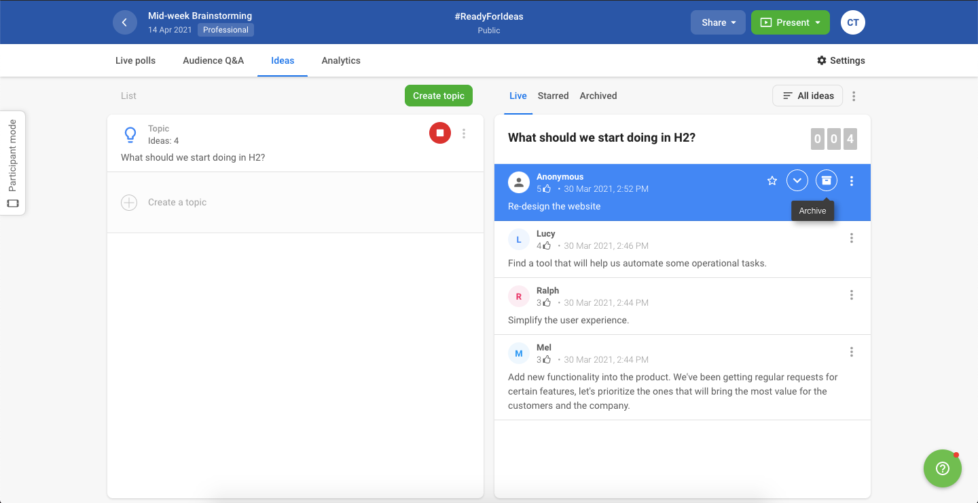
Task: Click the Create a topic row
Action: (x=295, y=202)
